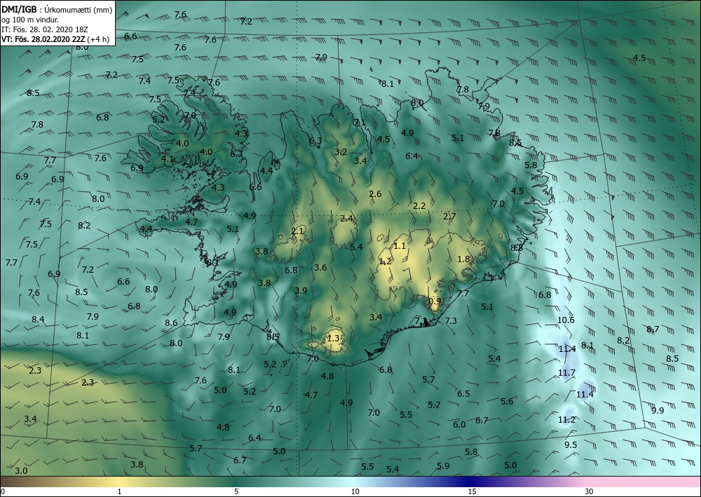Image resolution: width=701 pixels, height=497 pixels.
Task: Click the map value '5.6'
Action: point(507,402)
